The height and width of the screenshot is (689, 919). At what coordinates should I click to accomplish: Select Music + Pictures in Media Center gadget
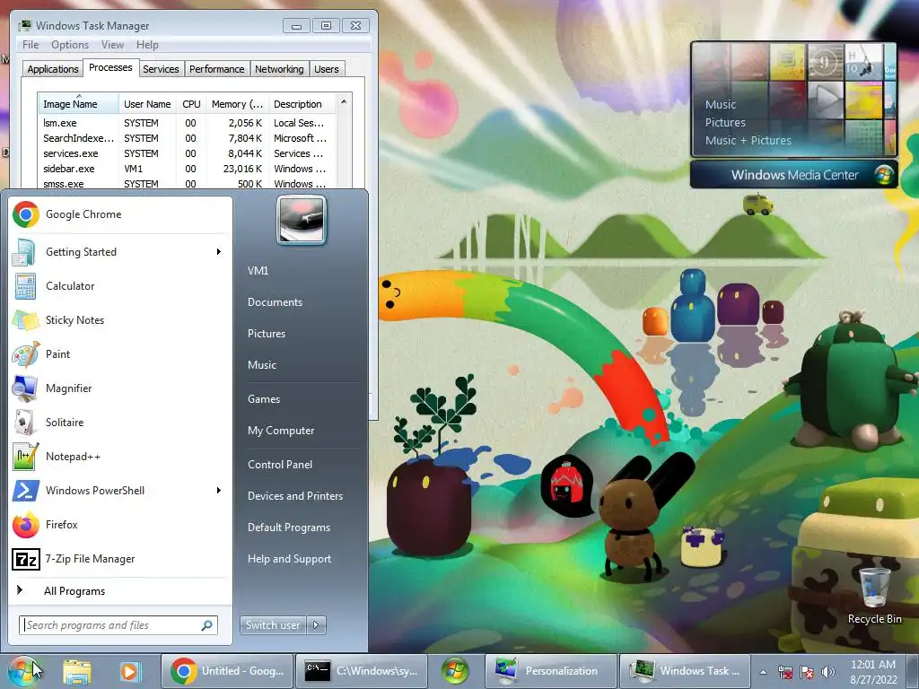click(x=748, y=141)
